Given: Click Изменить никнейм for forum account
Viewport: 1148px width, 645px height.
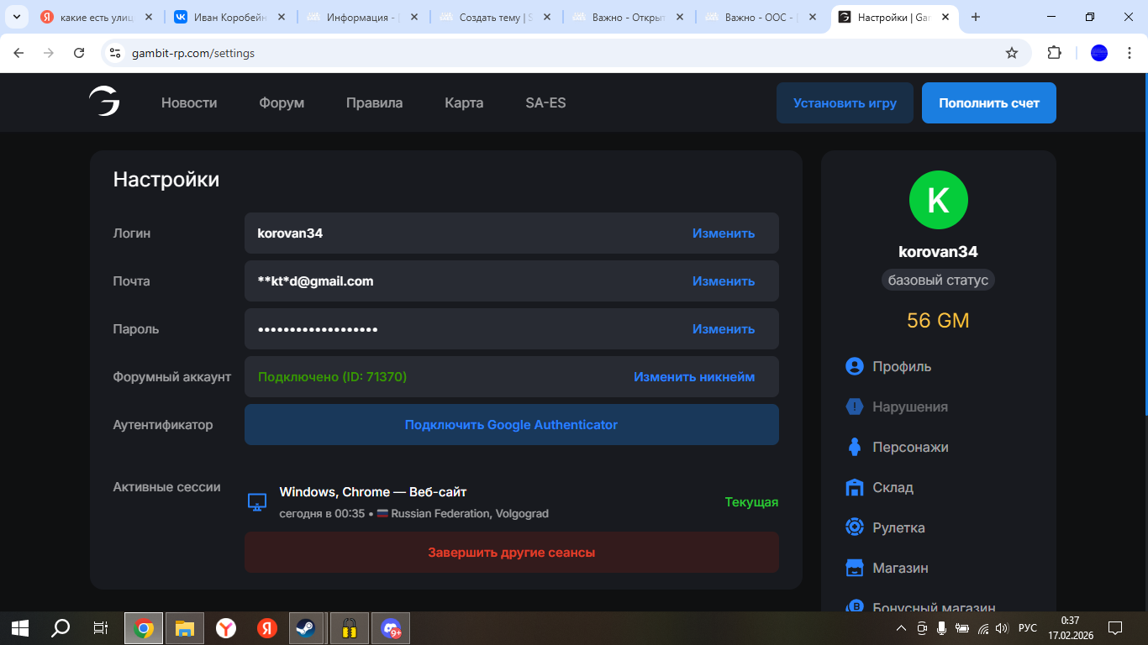Looking at the screenshot, I should pyautogui.click(x=693, y=377).
